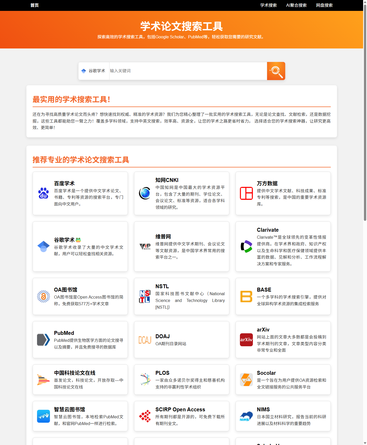Open AI聚合搜索 in the top navigation
The height and width of the screenshot is (445, 367).
click(x=296, y=5)
